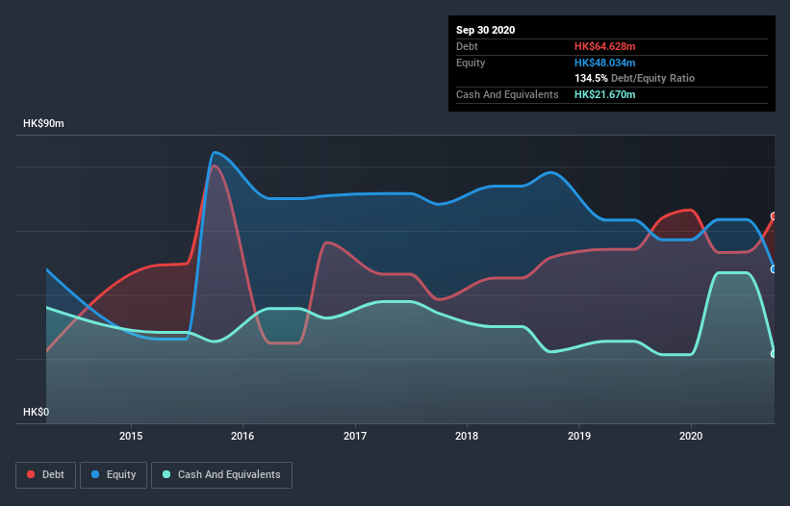The height and width of the screenshot is (506, 790).
Task: Click the 134.5% Debt/Equity Ratio text
Action: (634, 78)
